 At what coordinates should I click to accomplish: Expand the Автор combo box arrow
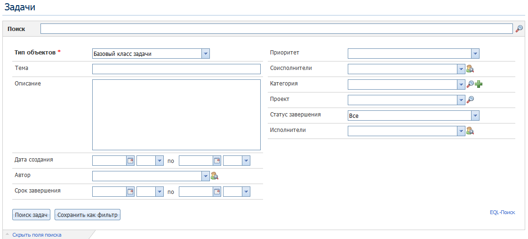pos(205,176)
